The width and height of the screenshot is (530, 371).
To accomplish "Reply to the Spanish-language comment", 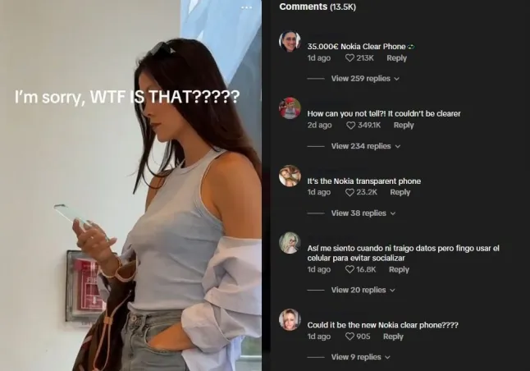I will 399,269.
